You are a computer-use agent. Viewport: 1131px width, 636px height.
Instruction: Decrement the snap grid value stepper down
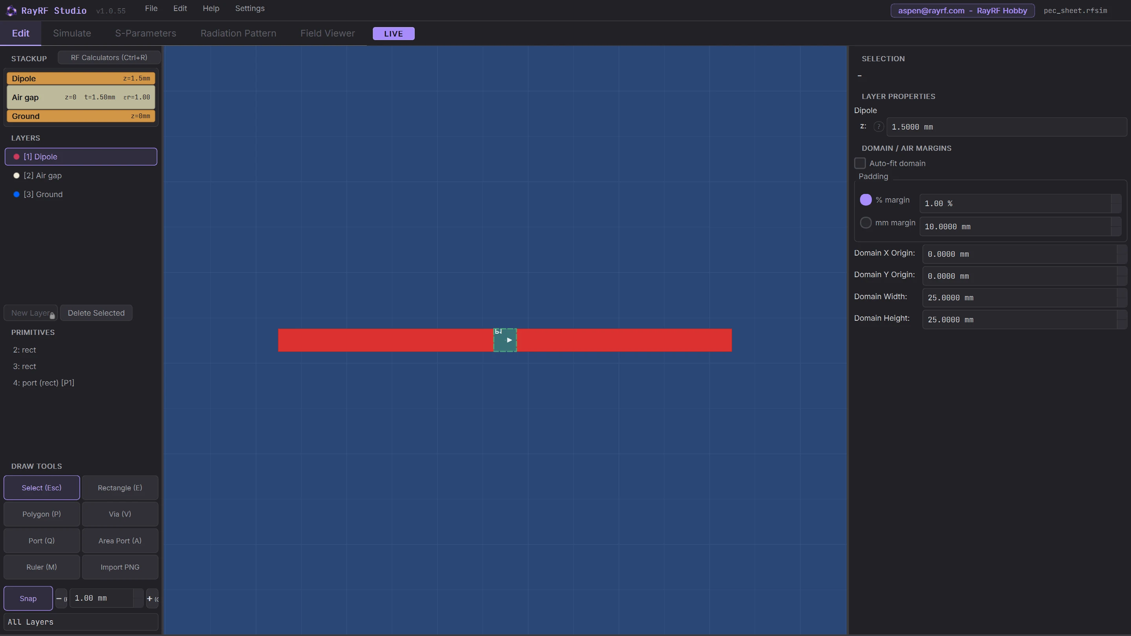138,603
